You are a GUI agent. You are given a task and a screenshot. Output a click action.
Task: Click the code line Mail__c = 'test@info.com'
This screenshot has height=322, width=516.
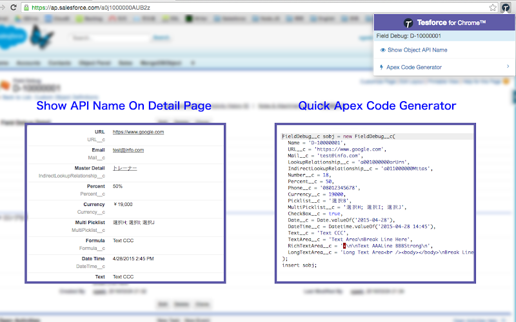pyautogui.click(x=325, y=155)
